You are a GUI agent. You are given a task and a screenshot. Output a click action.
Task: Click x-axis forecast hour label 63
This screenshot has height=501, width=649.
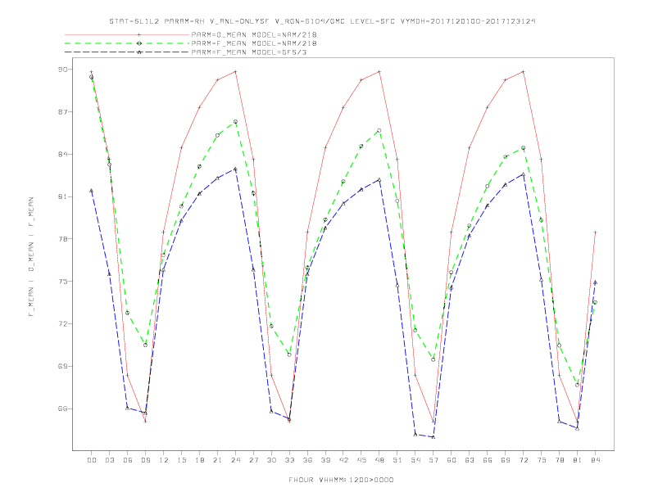point(470,460)
